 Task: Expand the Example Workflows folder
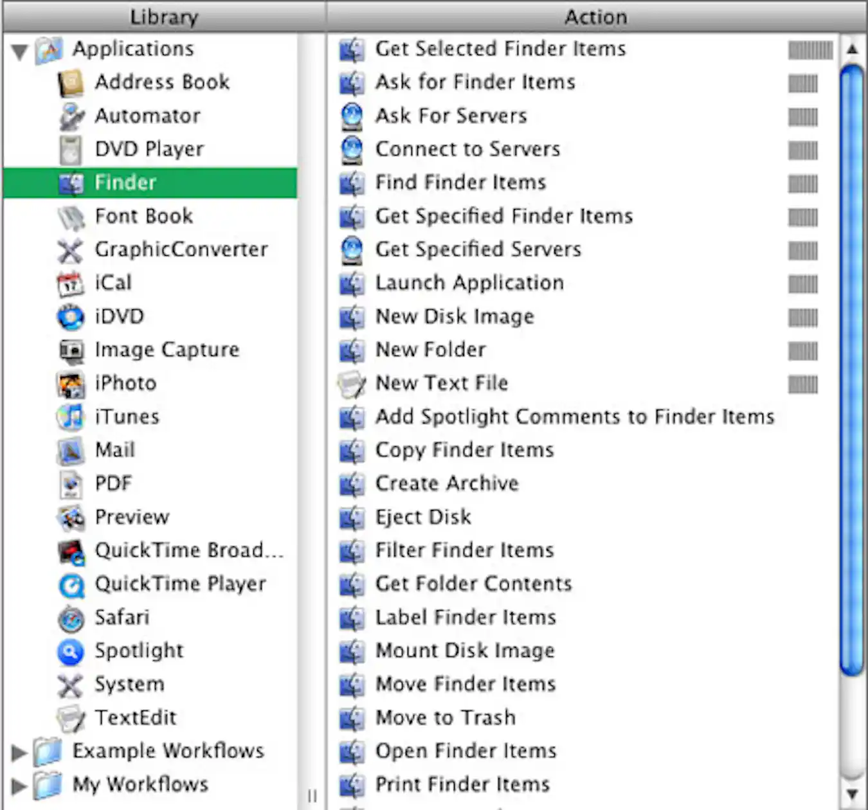[x=19, y=751]
